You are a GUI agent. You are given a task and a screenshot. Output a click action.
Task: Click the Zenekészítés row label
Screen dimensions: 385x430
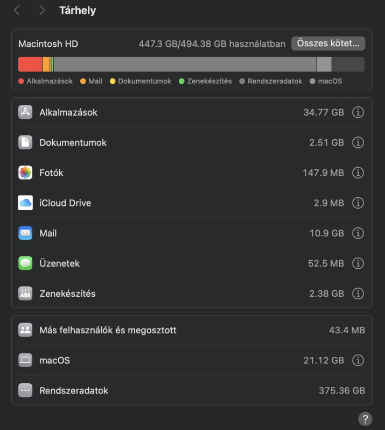click(x=67, y=293)
